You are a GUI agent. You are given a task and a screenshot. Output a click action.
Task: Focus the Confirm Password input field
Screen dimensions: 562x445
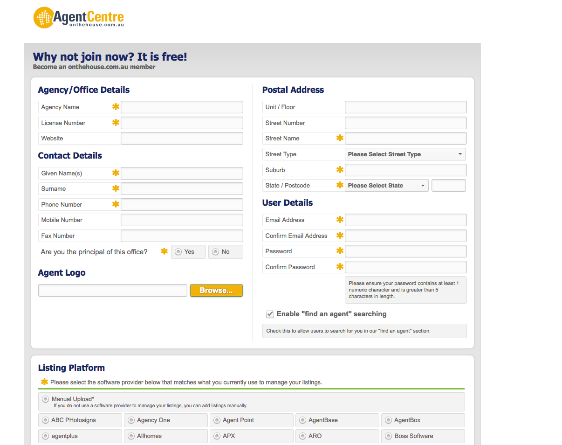tap(406, 267)
